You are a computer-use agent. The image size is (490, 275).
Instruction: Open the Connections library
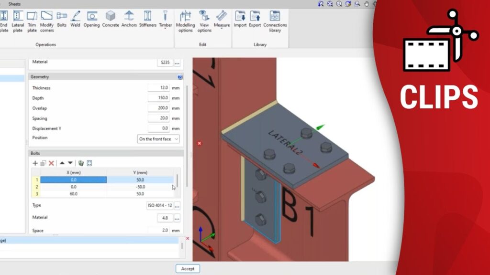coord(275,21)
